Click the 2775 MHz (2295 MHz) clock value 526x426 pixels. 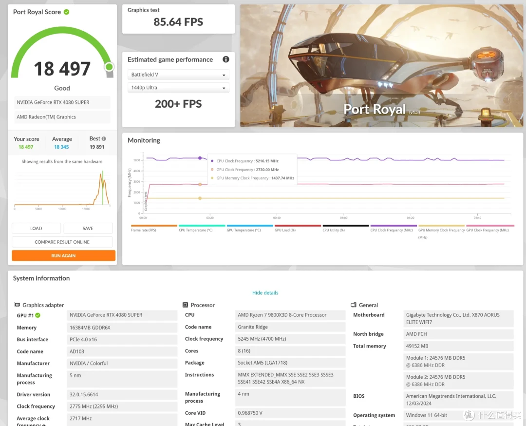coord(122,406)
